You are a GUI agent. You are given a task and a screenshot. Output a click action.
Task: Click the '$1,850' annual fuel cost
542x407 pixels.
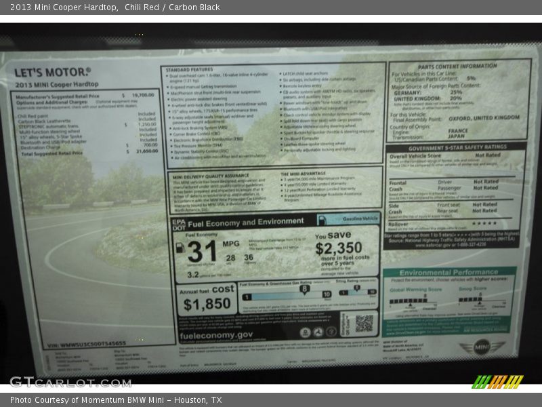[207, 304]
